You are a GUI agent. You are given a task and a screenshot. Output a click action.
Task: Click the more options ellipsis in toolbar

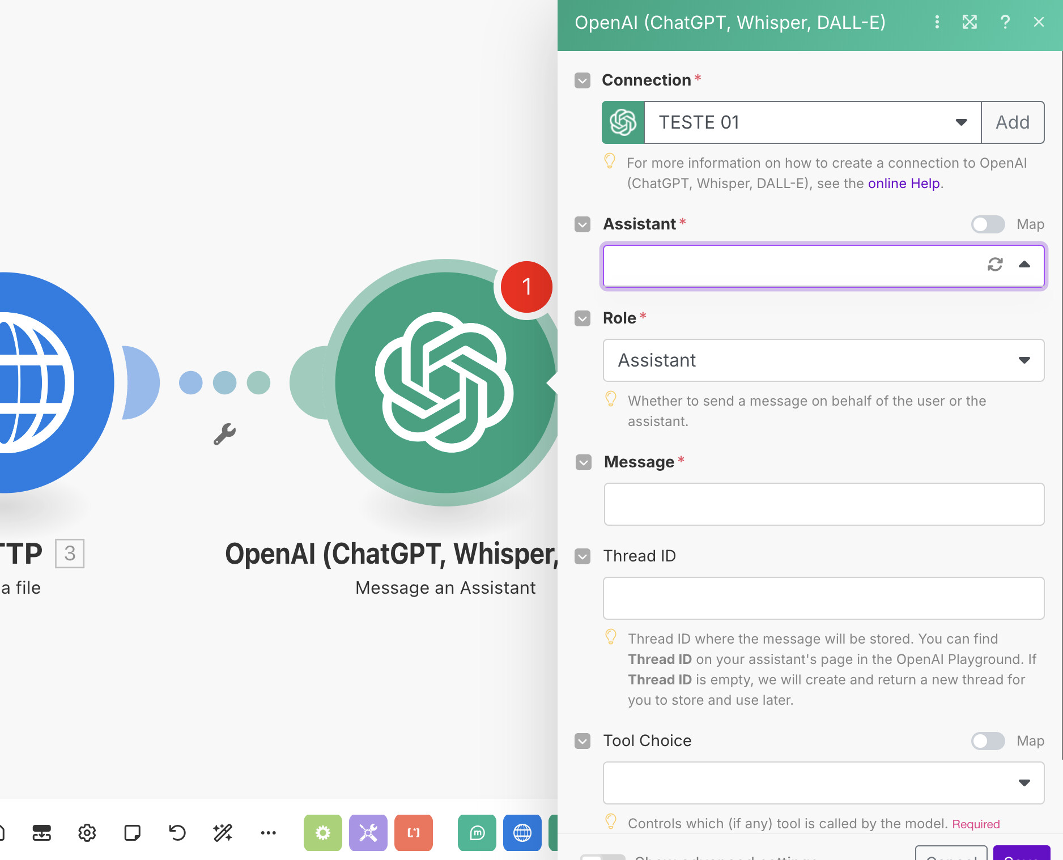coord(268,833)
